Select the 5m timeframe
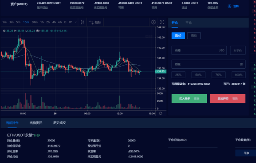 point(18,22)
